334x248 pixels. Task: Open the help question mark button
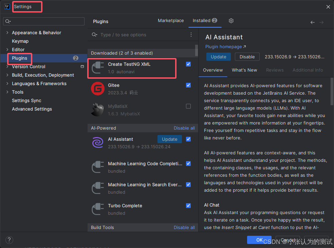(x=9, y=240)
